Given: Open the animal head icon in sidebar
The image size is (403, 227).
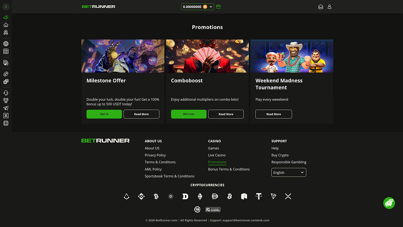Looking at the screenshot, I should click(x=6, y=100).
